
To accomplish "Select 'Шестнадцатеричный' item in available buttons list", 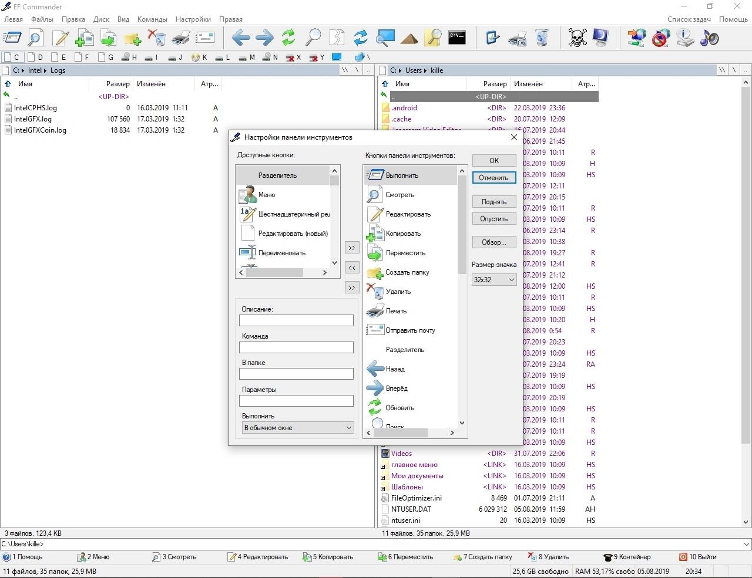I will [283, 214].
